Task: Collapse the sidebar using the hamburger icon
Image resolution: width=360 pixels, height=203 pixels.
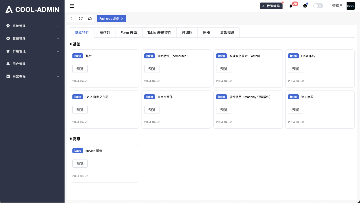Action: [72, 6]
